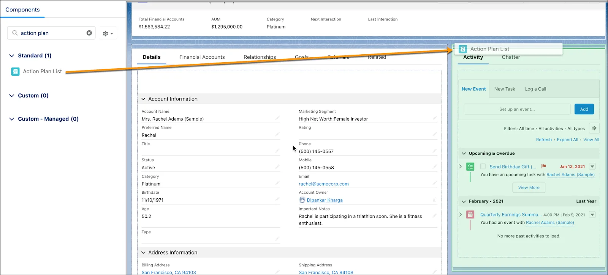Click the red priority flag icon

click(x=543, y=166)
